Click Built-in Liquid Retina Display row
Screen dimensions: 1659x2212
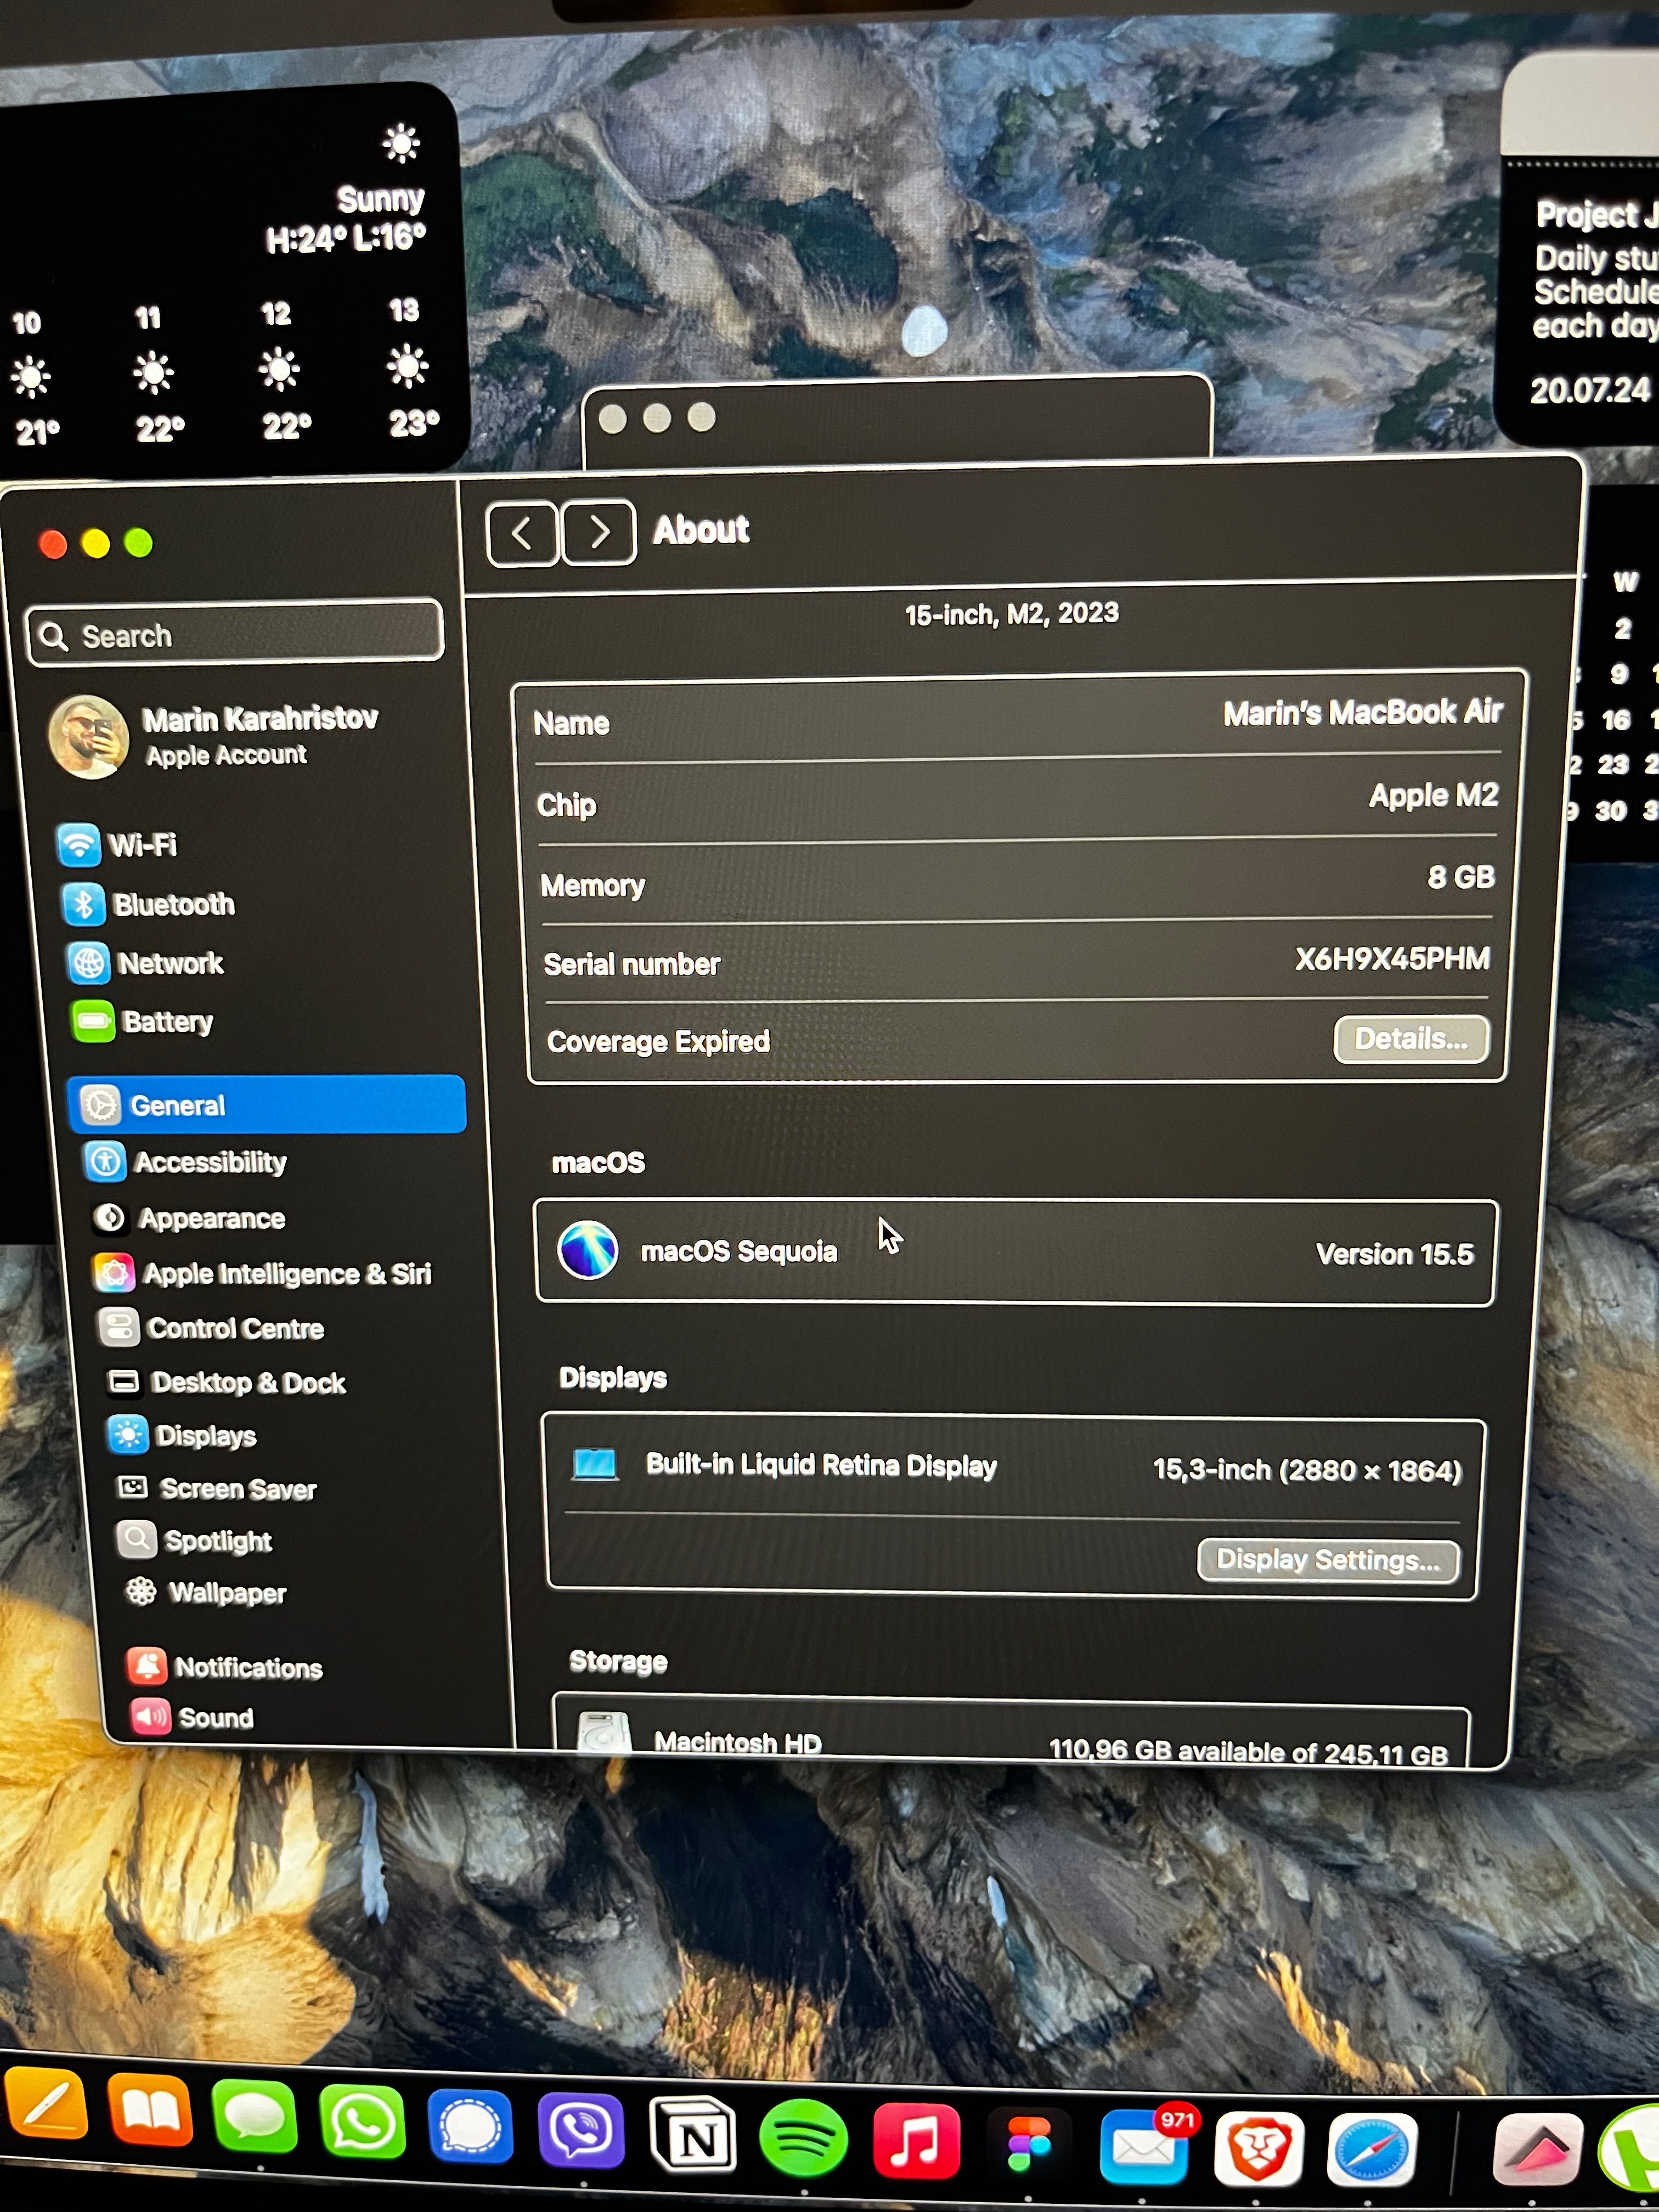(1014, 1467)
